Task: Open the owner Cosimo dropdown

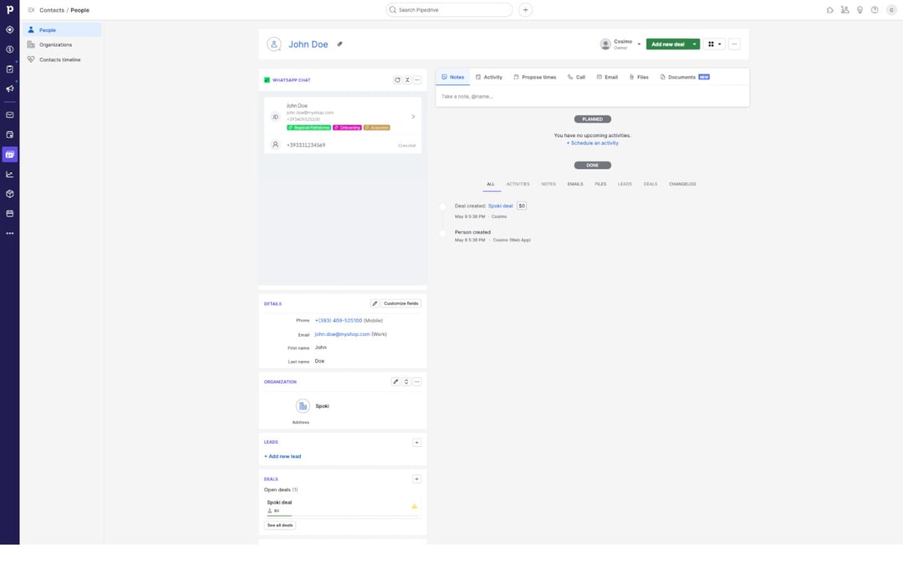Action: [x=639, y=43]
